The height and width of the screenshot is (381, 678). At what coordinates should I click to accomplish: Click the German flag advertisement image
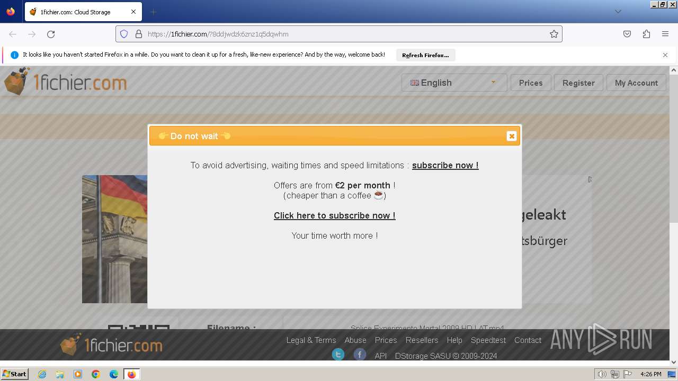pos(114,239)
